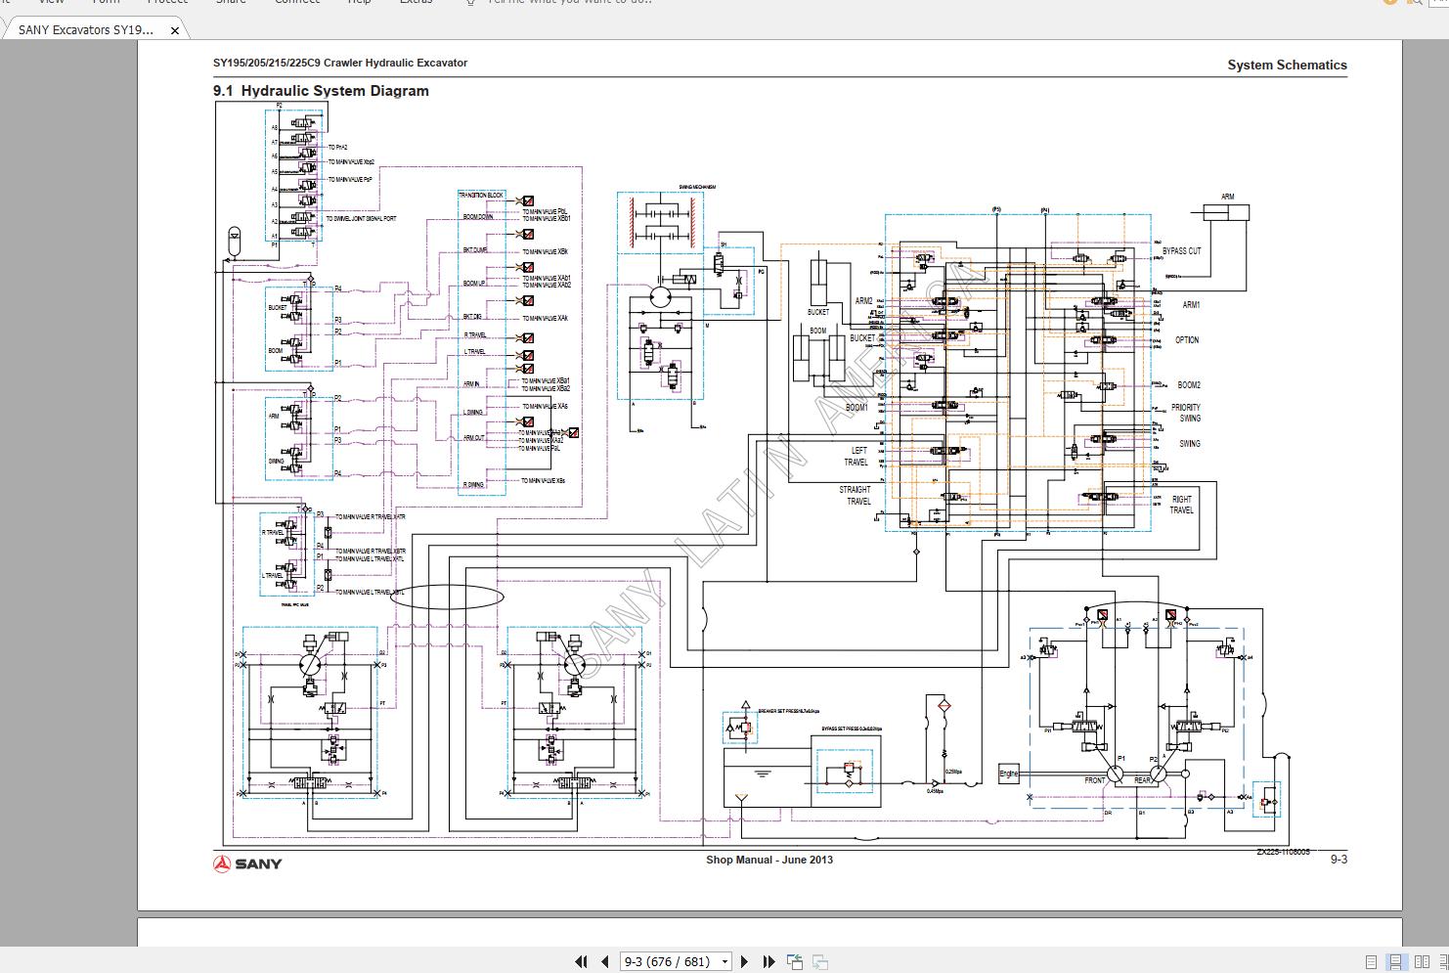Click the 'OPTION' valve label
The image size is (1449, 973).
point(1187,340)
